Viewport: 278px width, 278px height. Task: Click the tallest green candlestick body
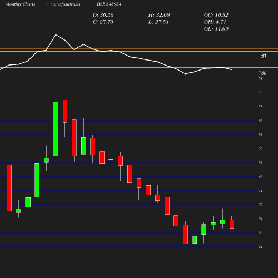tap(56, 129)
